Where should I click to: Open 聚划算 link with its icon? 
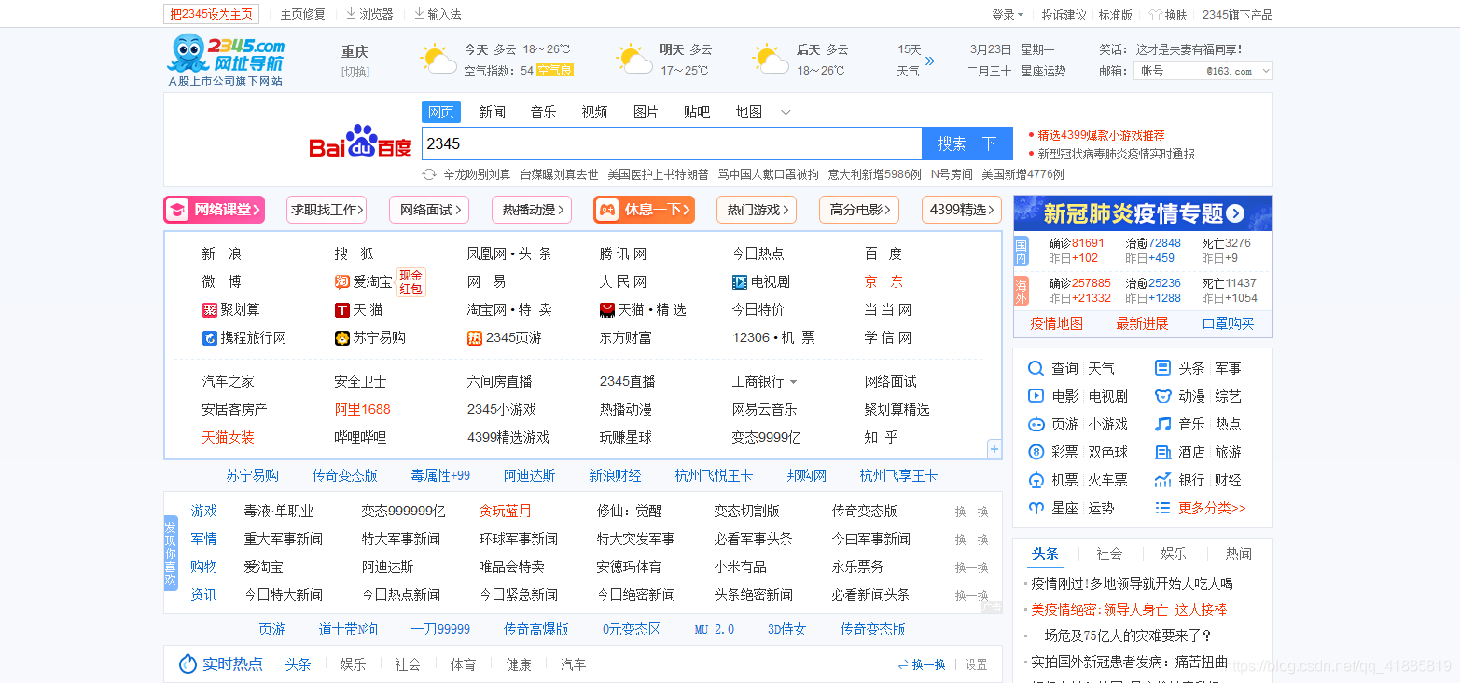[x=230, y=309]
